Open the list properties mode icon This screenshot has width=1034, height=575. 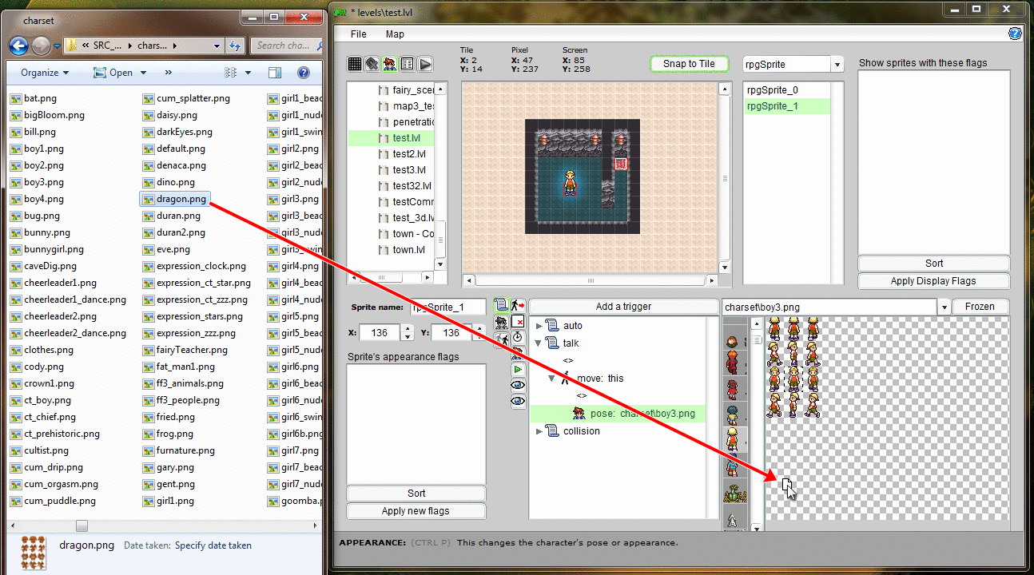tap(408, 64)
